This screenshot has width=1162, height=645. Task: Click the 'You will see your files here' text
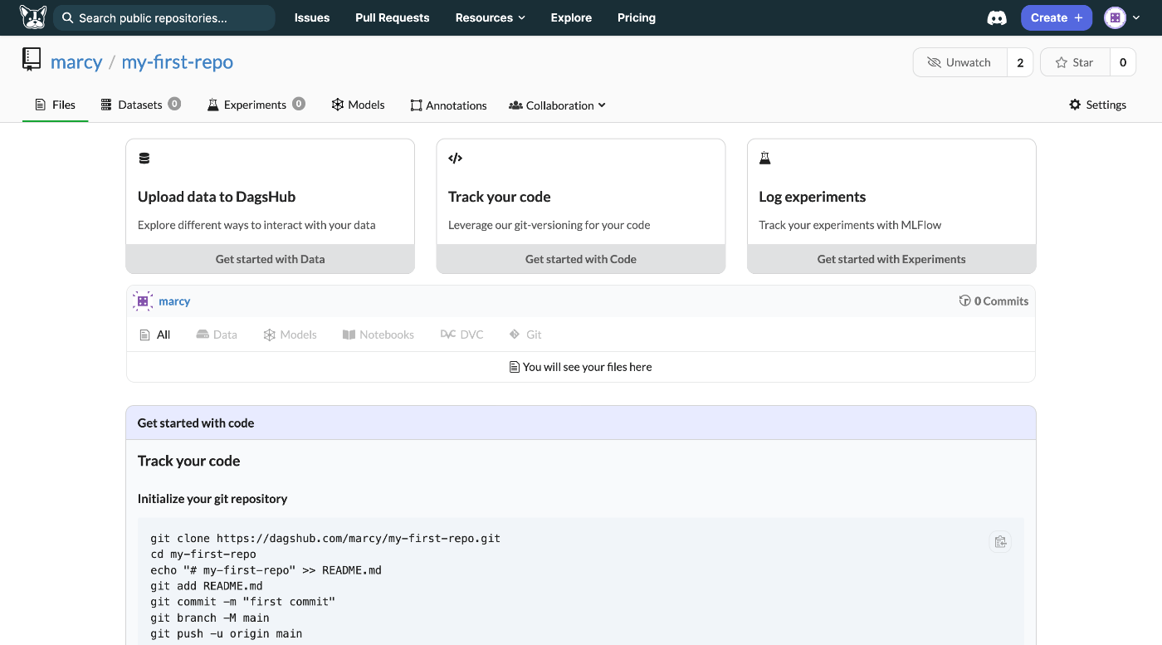coord(587,367)
